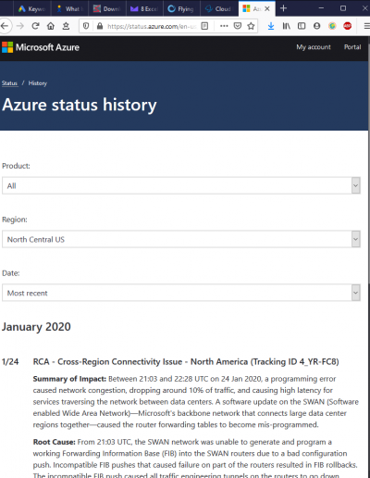Open the Library bookshelf icon
This screenshot has width=370, height=478.
click(287, 26)
